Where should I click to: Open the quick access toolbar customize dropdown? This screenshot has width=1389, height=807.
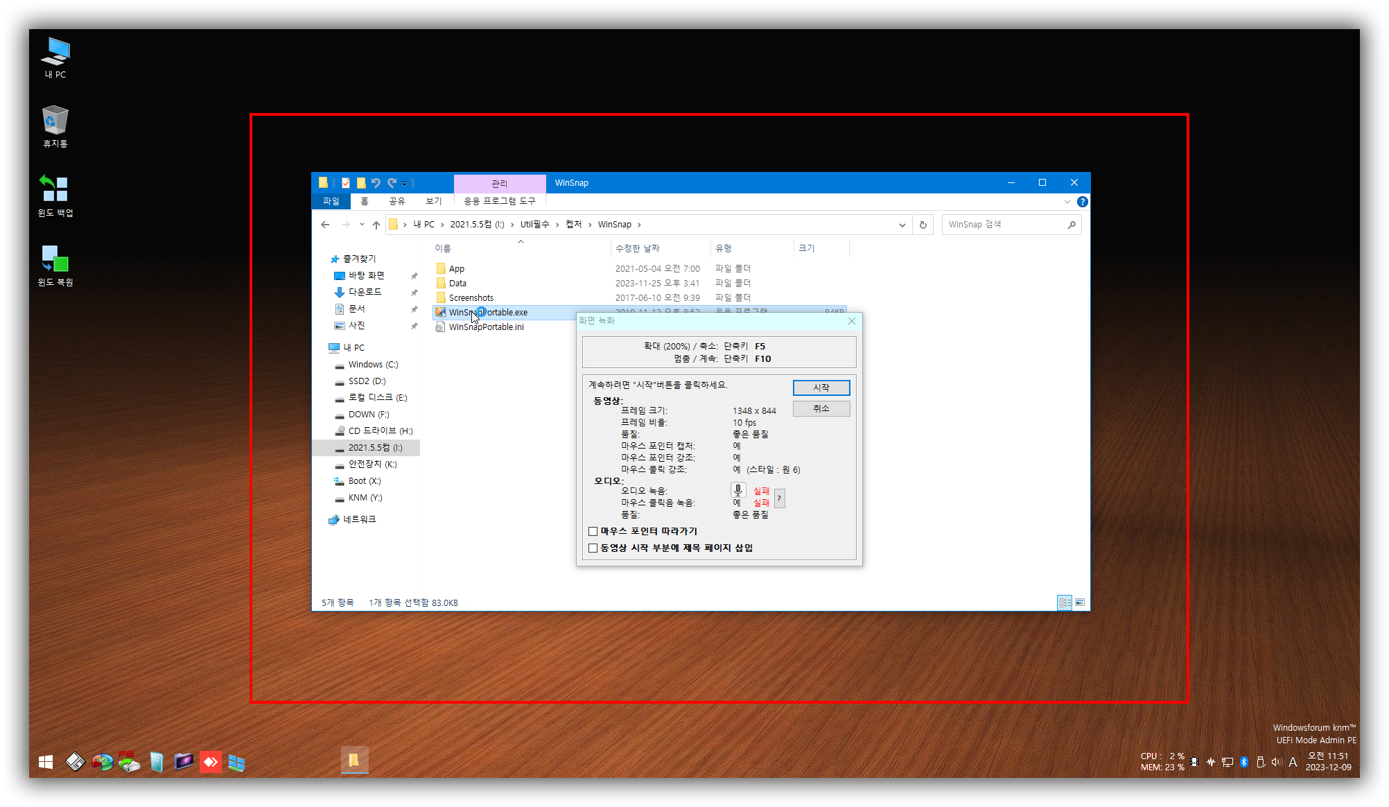click(x=404, y=184)
